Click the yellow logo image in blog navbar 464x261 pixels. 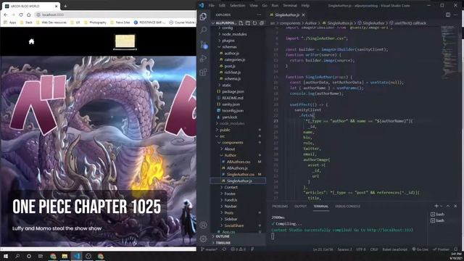[x=125, y=41]
